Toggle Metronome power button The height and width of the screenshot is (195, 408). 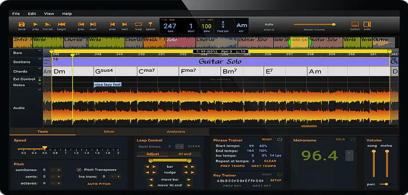[353, 139]
